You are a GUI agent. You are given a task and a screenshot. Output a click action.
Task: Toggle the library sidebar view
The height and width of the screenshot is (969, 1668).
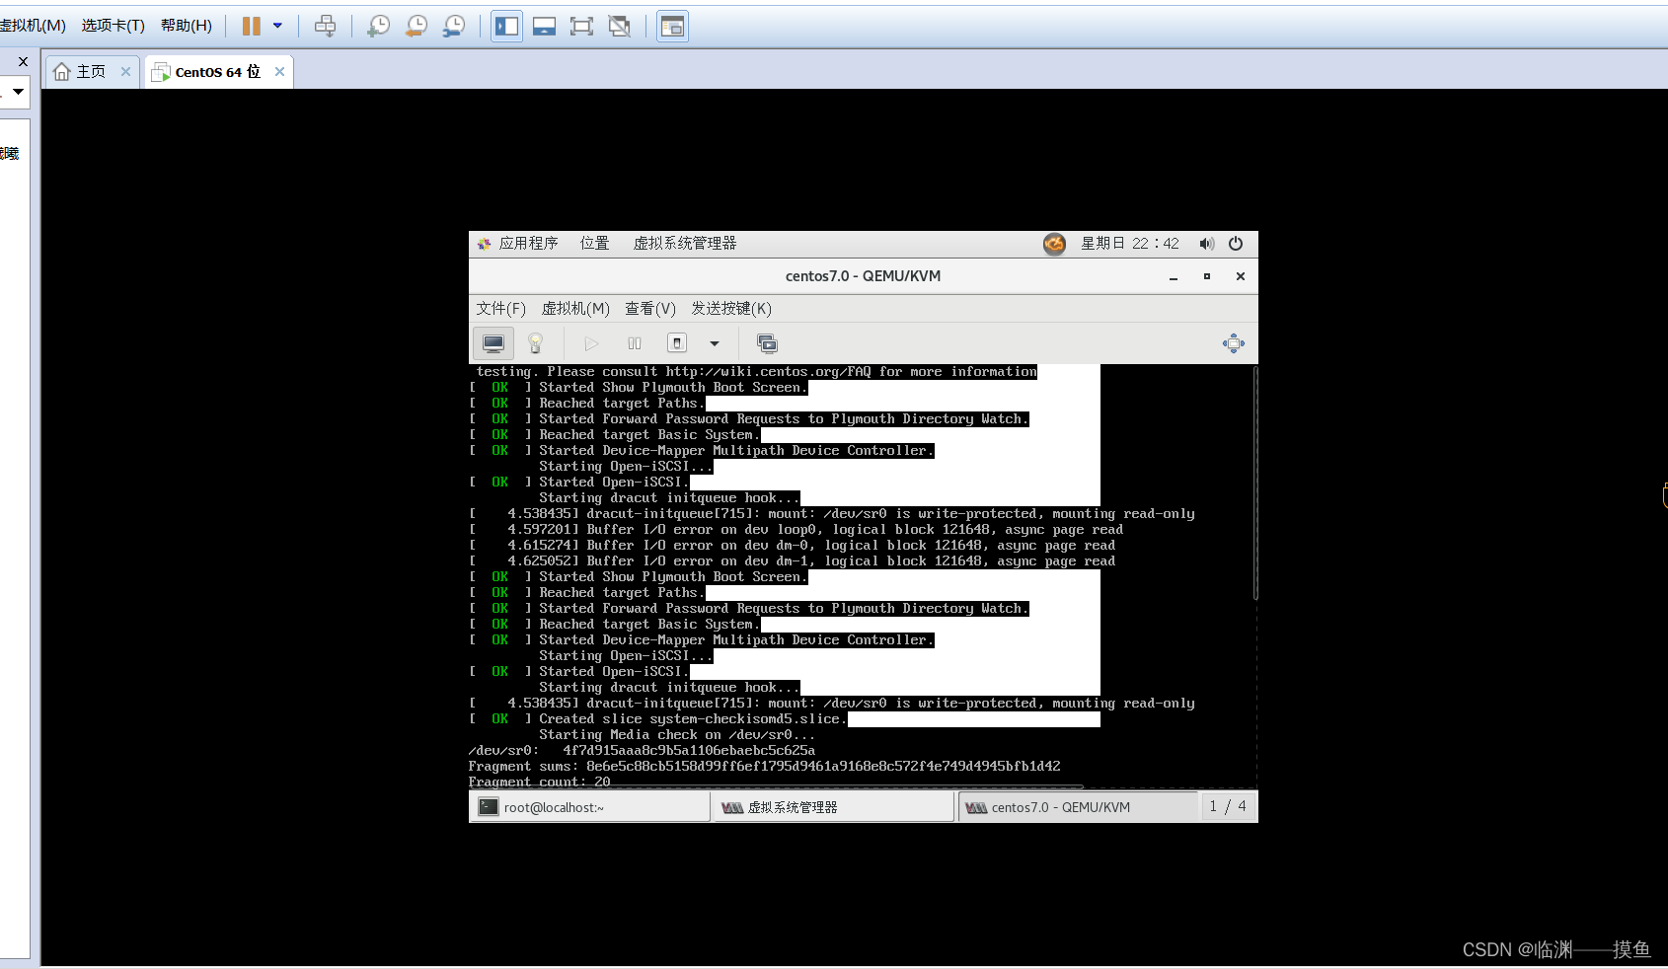[507, 26]
